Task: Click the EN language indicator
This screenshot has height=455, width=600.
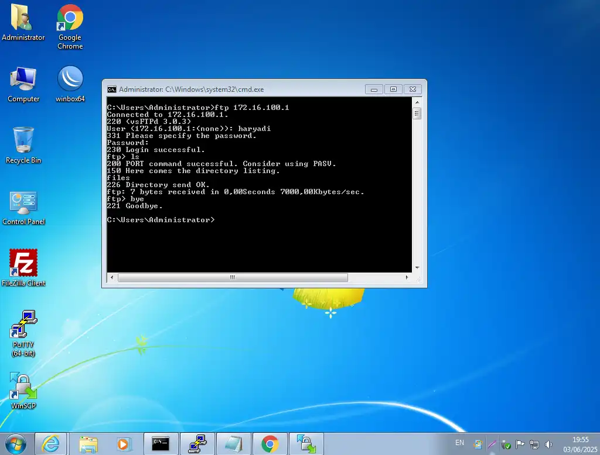Action: pyautogui.click(x=460, y=443)
